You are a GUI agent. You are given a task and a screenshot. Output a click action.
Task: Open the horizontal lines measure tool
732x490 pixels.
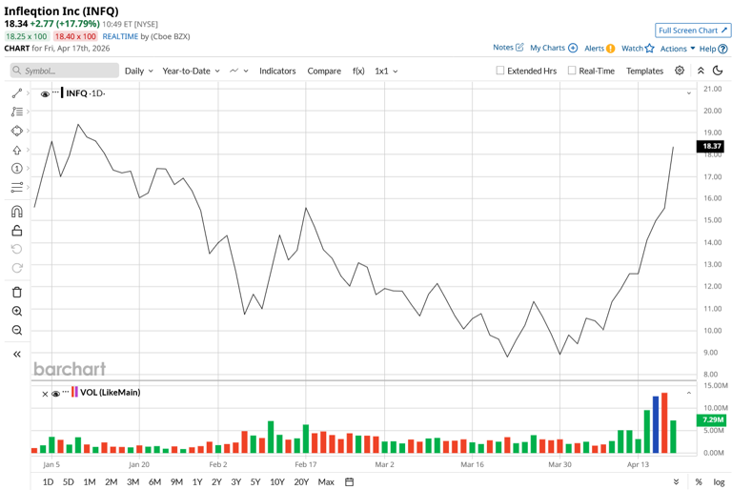(17, 187)
